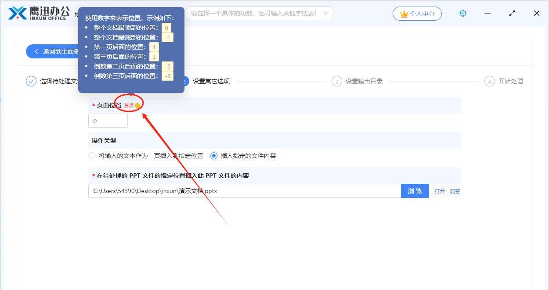Open the function search dropdown arrow
Screen dimensions: 549x290
(326, 13)
